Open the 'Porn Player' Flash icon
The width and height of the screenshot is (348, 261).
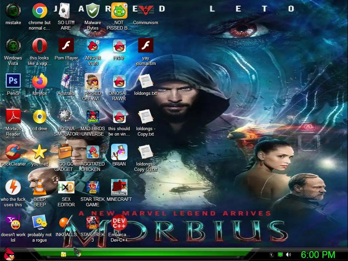click(x=66, y=46)
